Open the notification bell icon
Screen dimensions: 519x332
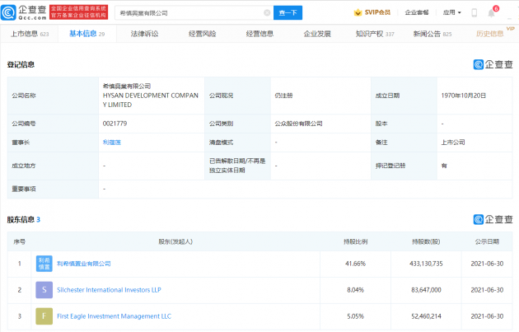491,13
